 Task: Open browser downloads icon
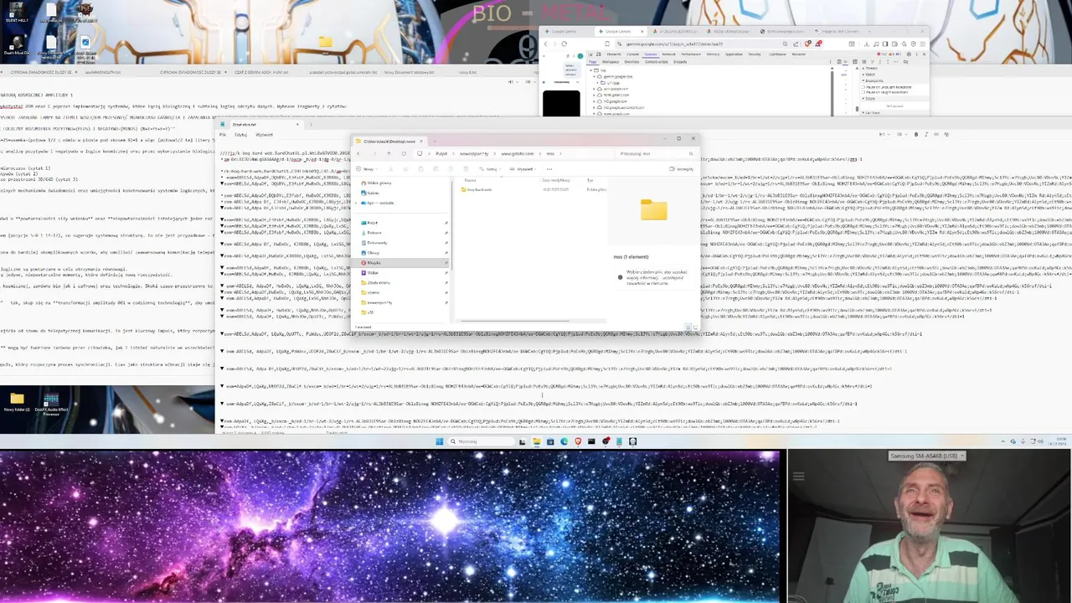tap(866, 44)
